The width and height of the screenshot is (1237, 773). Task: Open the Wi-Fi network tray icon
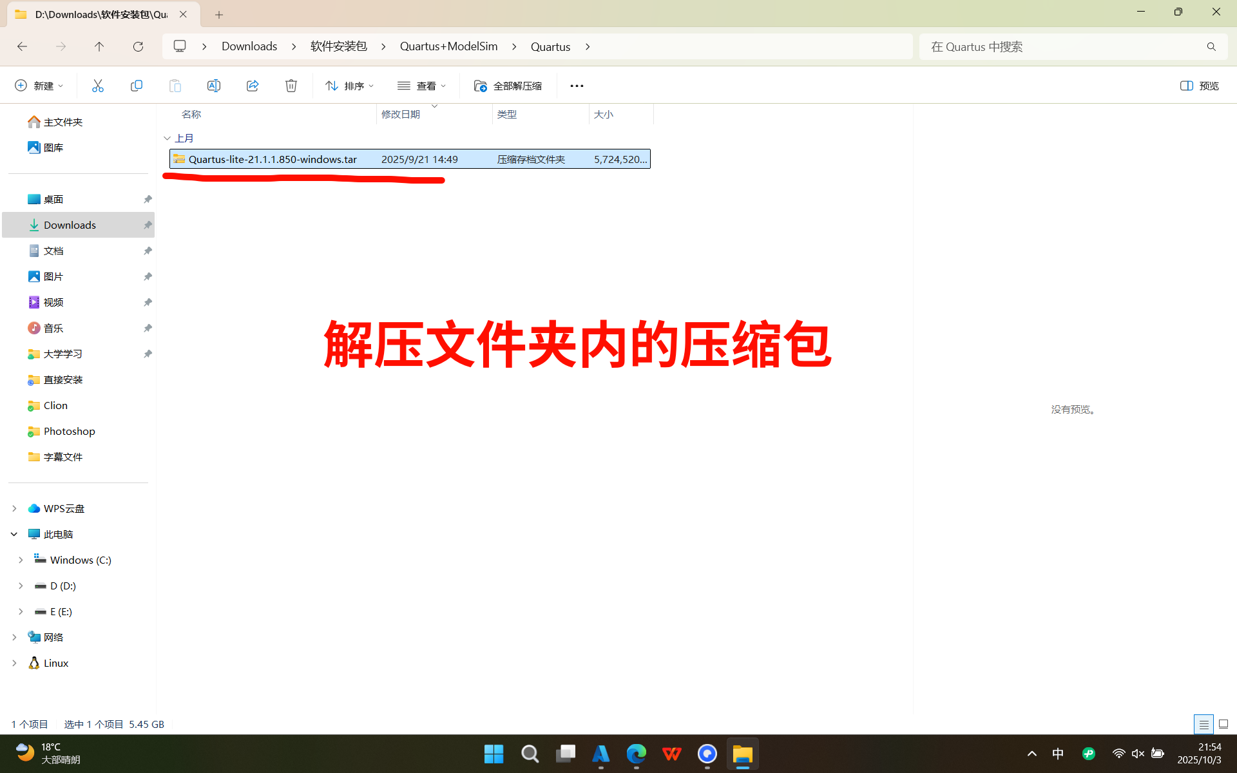click(x=1118, y=754)
